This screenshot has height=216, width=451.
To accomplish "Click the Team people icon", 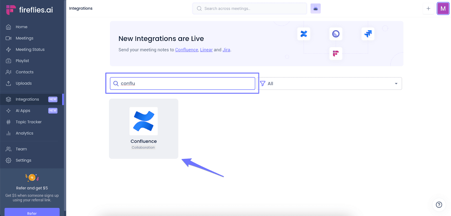I will click(x=8, y=149).
